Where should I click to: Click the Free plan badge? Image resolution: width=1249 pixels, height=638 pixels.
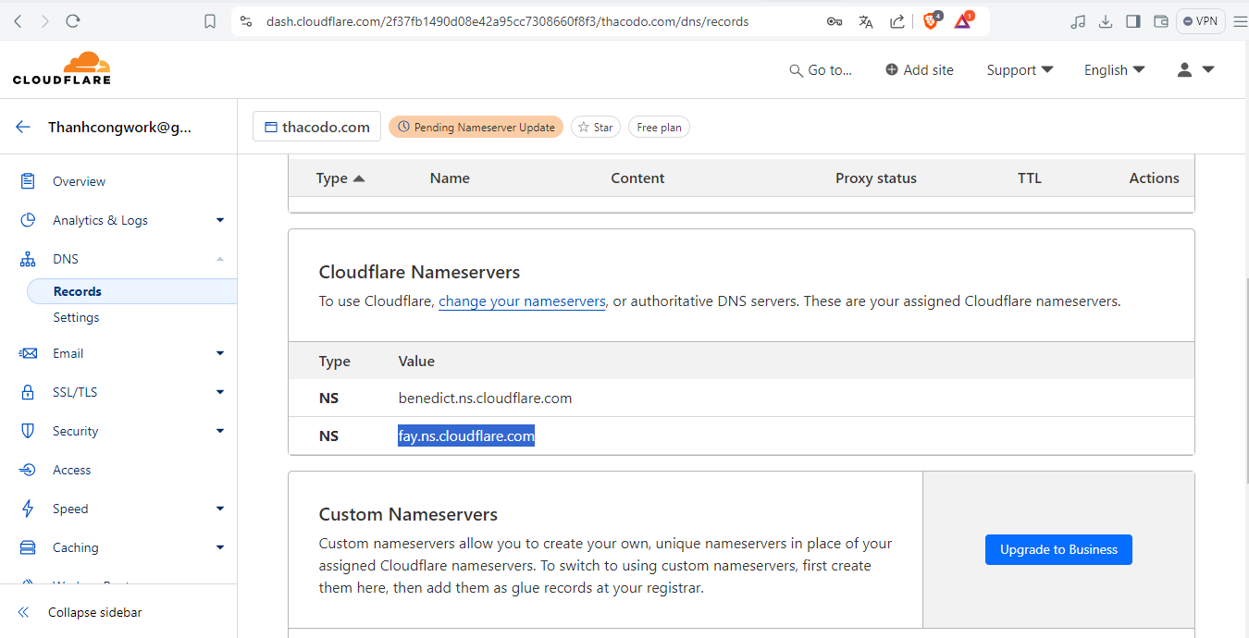coord(659,128)
